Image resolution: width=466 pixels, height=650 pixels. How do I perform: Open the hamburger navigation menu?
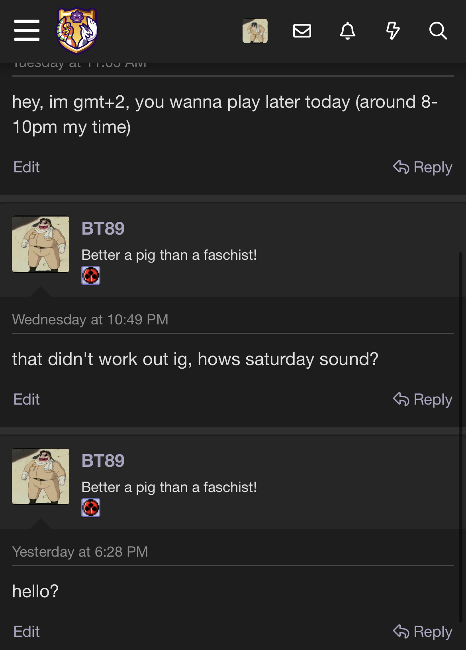pyautogui.click(x=27, y=30)
